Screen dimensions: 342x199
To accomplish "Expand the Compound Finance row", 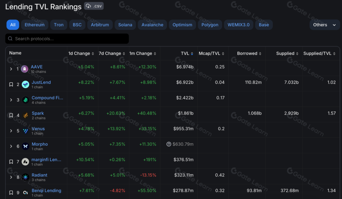I will 11,100.
